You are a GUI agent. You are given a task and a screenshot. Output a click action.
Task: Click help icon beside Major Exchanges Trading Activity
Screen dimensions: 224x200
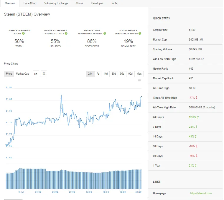pos(66,33)
